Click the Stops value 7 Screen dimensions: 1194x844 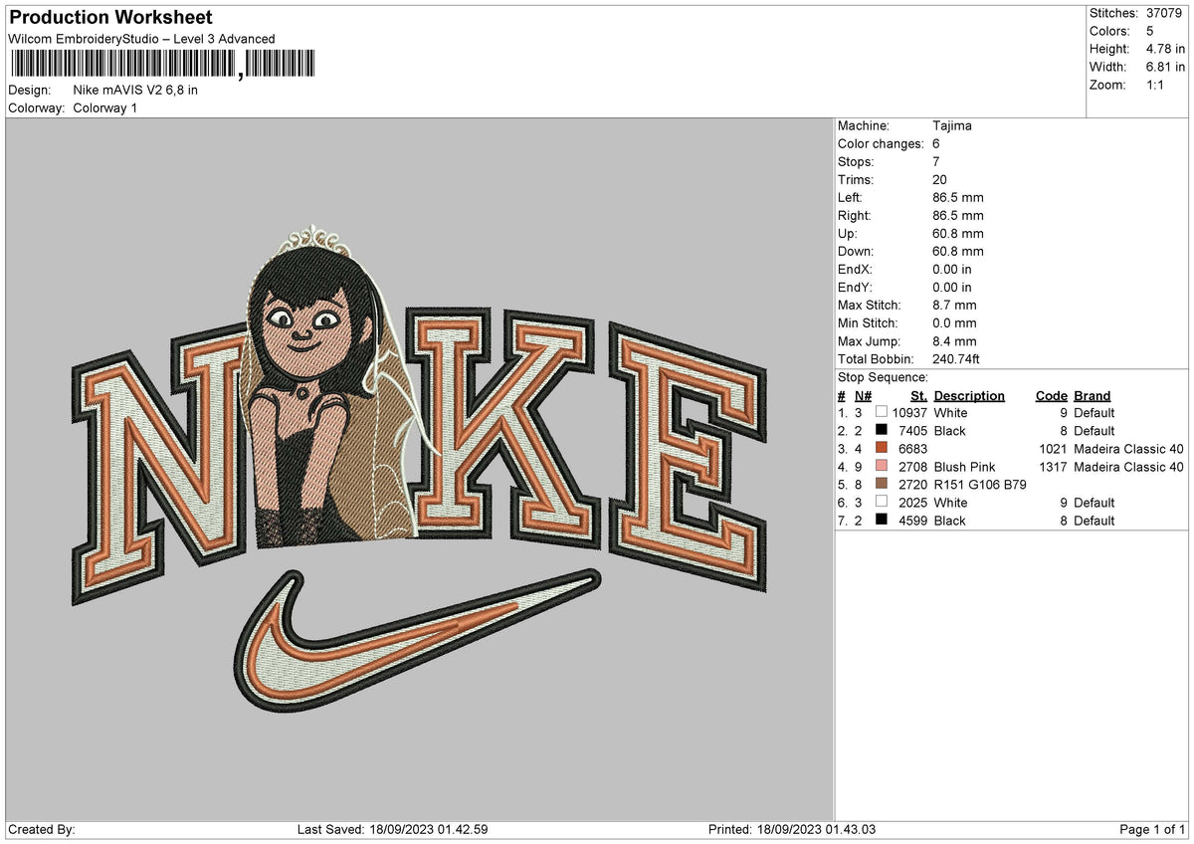(x=937, y=161)
